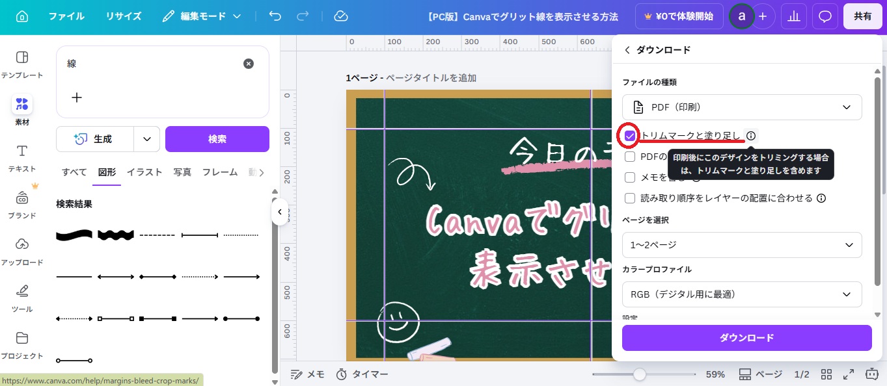
Task: Switch to すべて tab
Action: pos(74,172)
